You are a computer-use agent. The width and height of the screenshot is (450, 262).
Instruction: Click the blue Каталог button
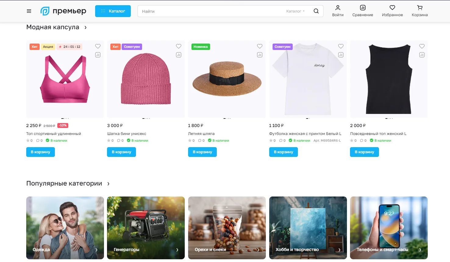[113, 11]
